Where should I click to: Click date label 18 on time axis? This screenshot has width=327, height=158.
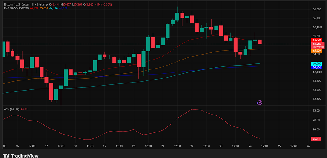pos(75,146)
